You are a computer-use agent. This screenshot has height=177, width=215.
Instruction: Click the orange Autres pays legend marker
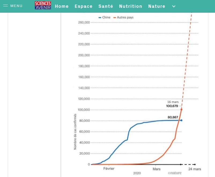coord(115,17)
